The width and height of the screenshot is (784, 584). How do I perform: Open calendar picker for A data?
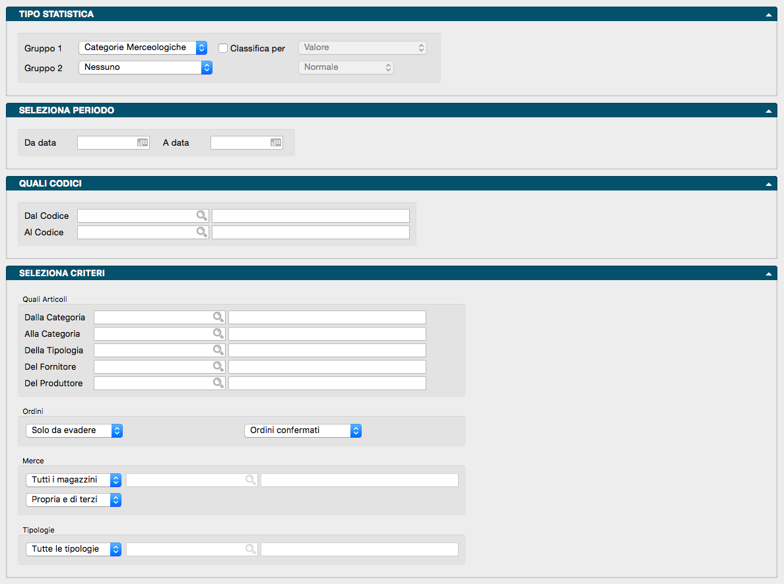point(276,142)
